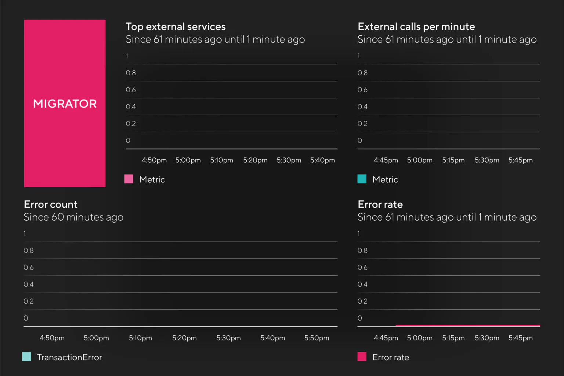
Task: Open the Error count chart title
Action: 51,205
